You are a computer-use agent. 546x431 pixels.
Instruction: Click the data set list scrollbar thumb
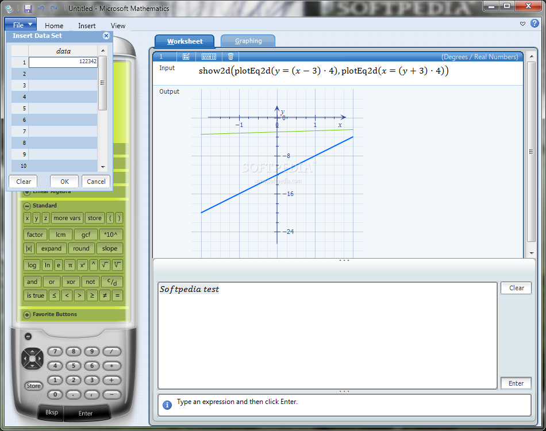(x=102, y=83)
